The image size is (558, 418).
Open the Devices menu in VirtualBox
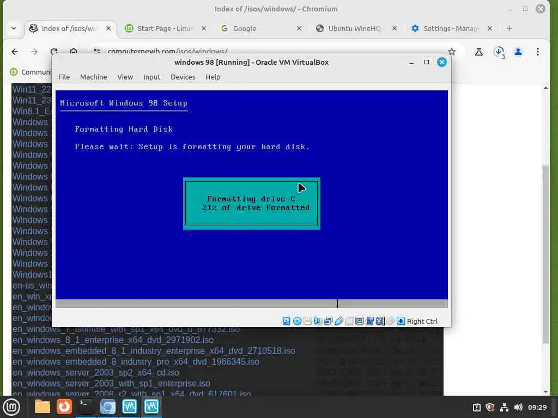(183, 77)
